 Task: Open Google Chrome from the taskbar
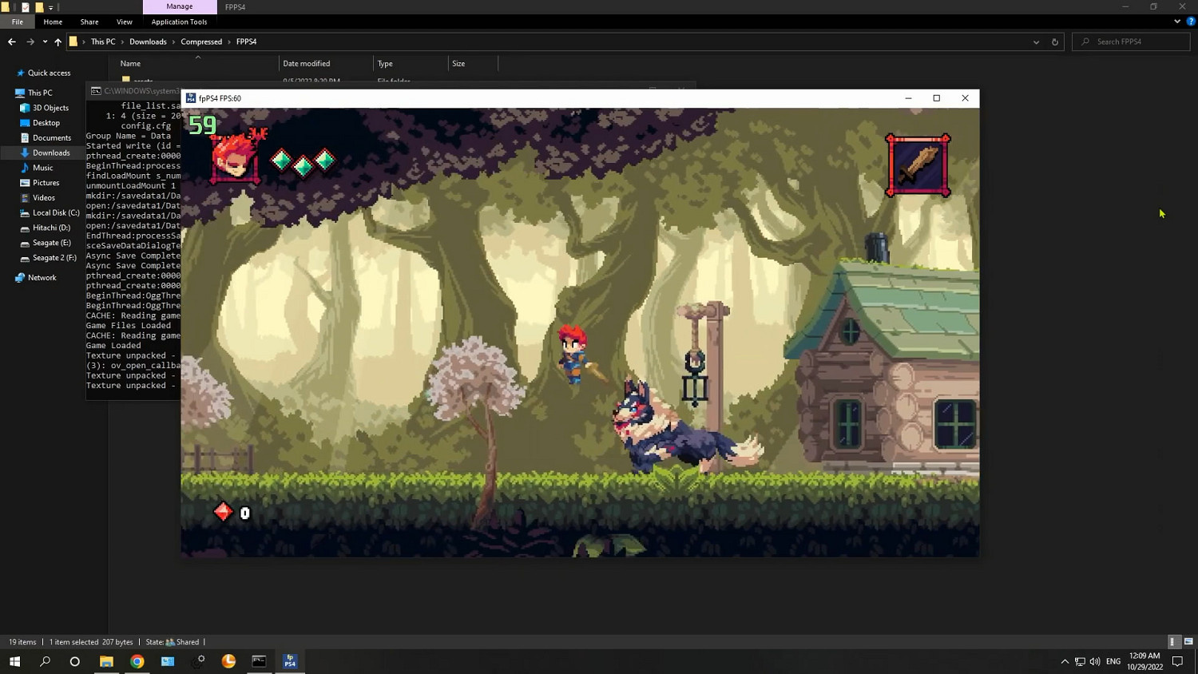tap(137, 661)
